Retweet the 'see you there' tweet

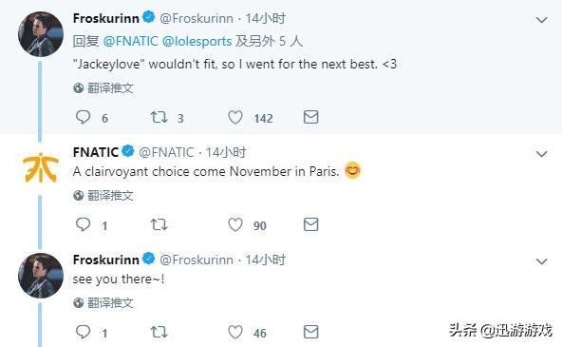click(x=159, y=332)
